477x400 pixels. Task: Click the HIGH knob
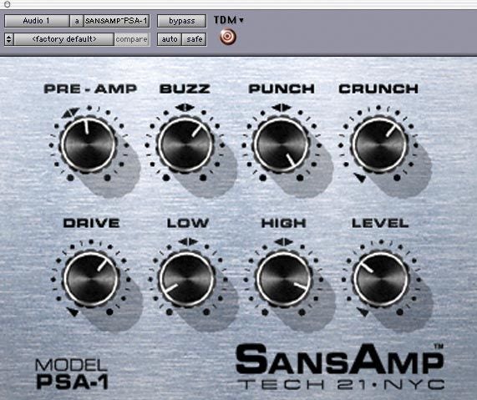coord(284,279)
